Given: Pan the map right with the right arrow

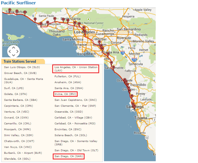Looking at the screenshot, I should 17,51.
